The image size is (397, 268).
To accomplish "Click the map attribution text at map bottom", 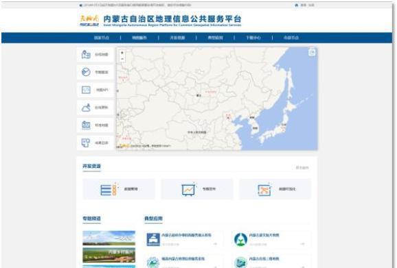I will point(150,146).
